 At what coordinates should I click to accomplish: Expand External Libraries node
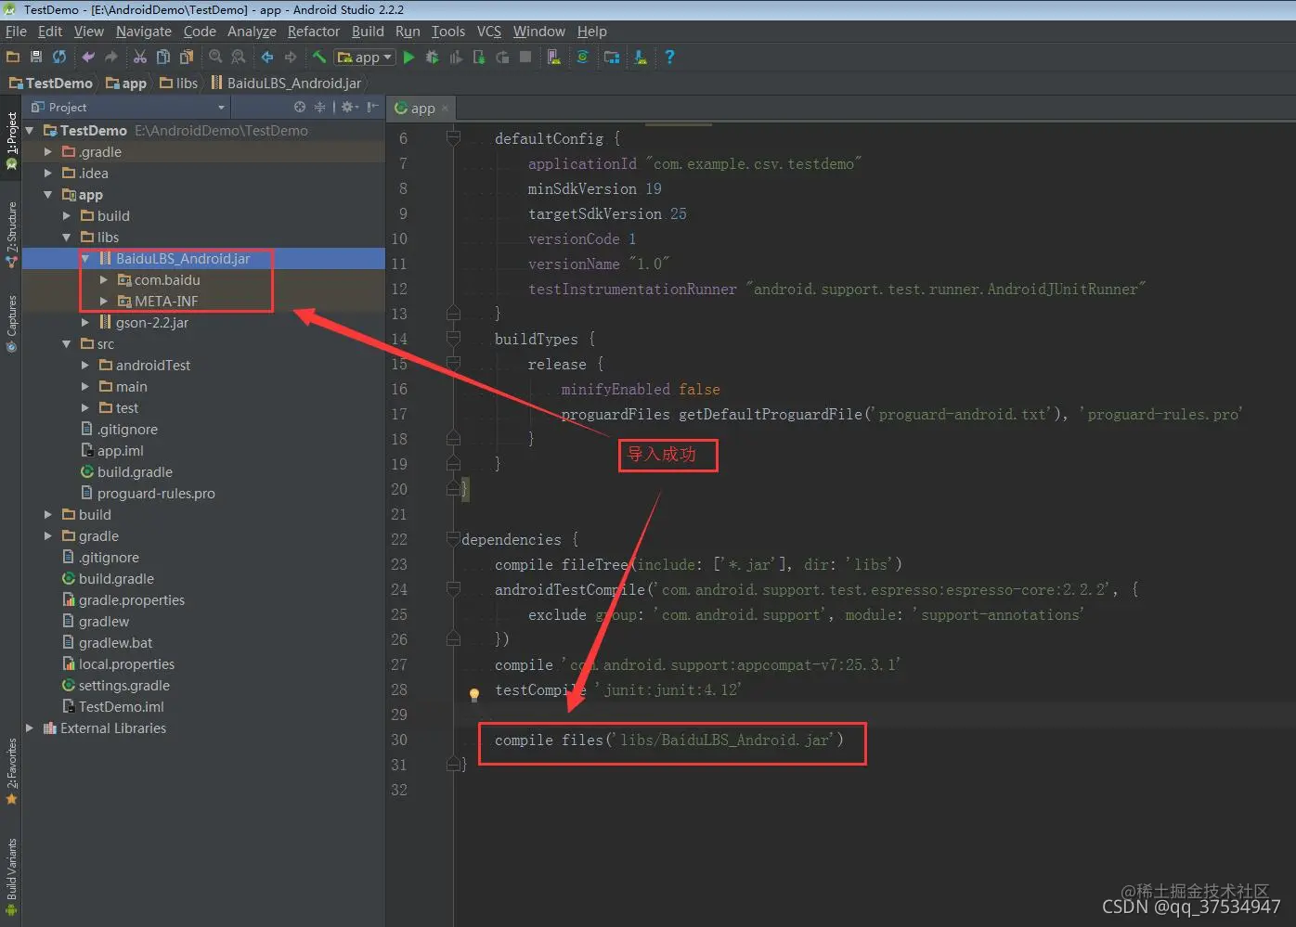click(30, 727)
